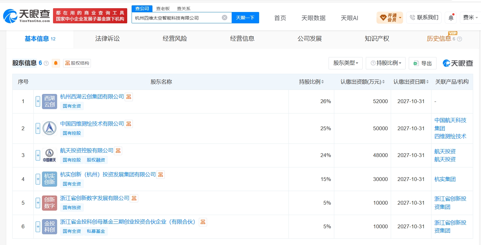Open 中国航天科技集团 related organization link
This screenshot has width=481, height=245.
pos(450,124)
